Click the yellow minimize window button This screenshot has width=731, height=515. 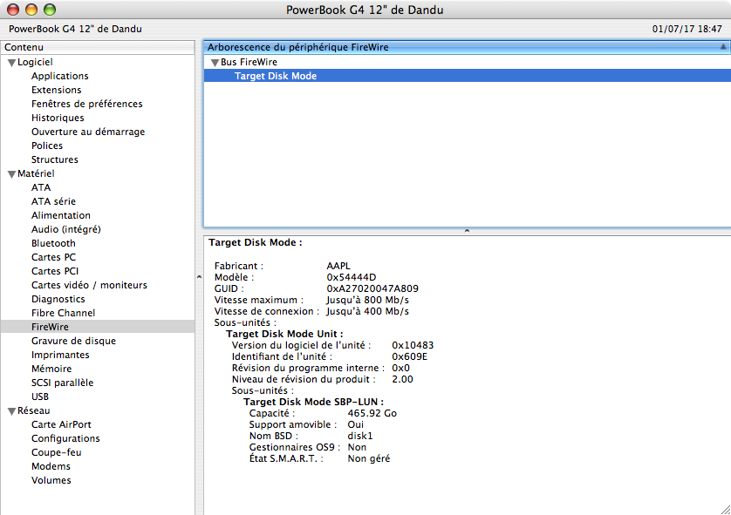point(31,10)
